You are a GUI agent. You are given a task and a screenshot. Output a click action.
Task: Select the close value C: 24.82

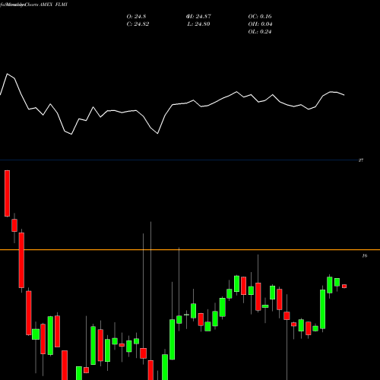(138, 24)
